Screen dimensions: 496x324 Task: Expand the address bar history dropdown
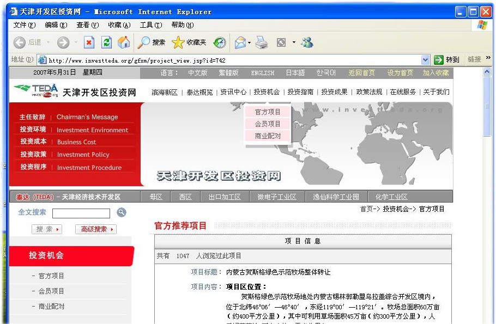(x=425, y=60)
